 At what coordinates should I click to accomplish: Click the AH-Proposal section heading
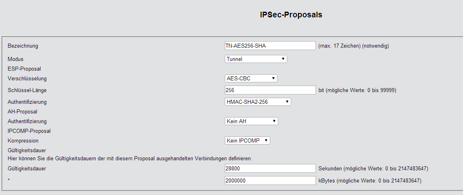pyautogui.click(x=22, y=111)
